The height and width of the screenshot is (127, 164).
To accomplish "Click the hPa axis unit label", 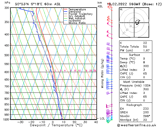I will [x=7, y=3].
